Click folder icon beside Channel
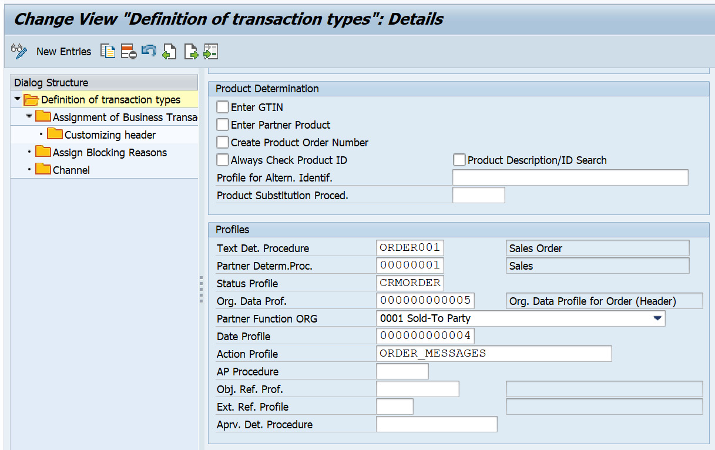 pyautogui.click(x=43, y=170)
